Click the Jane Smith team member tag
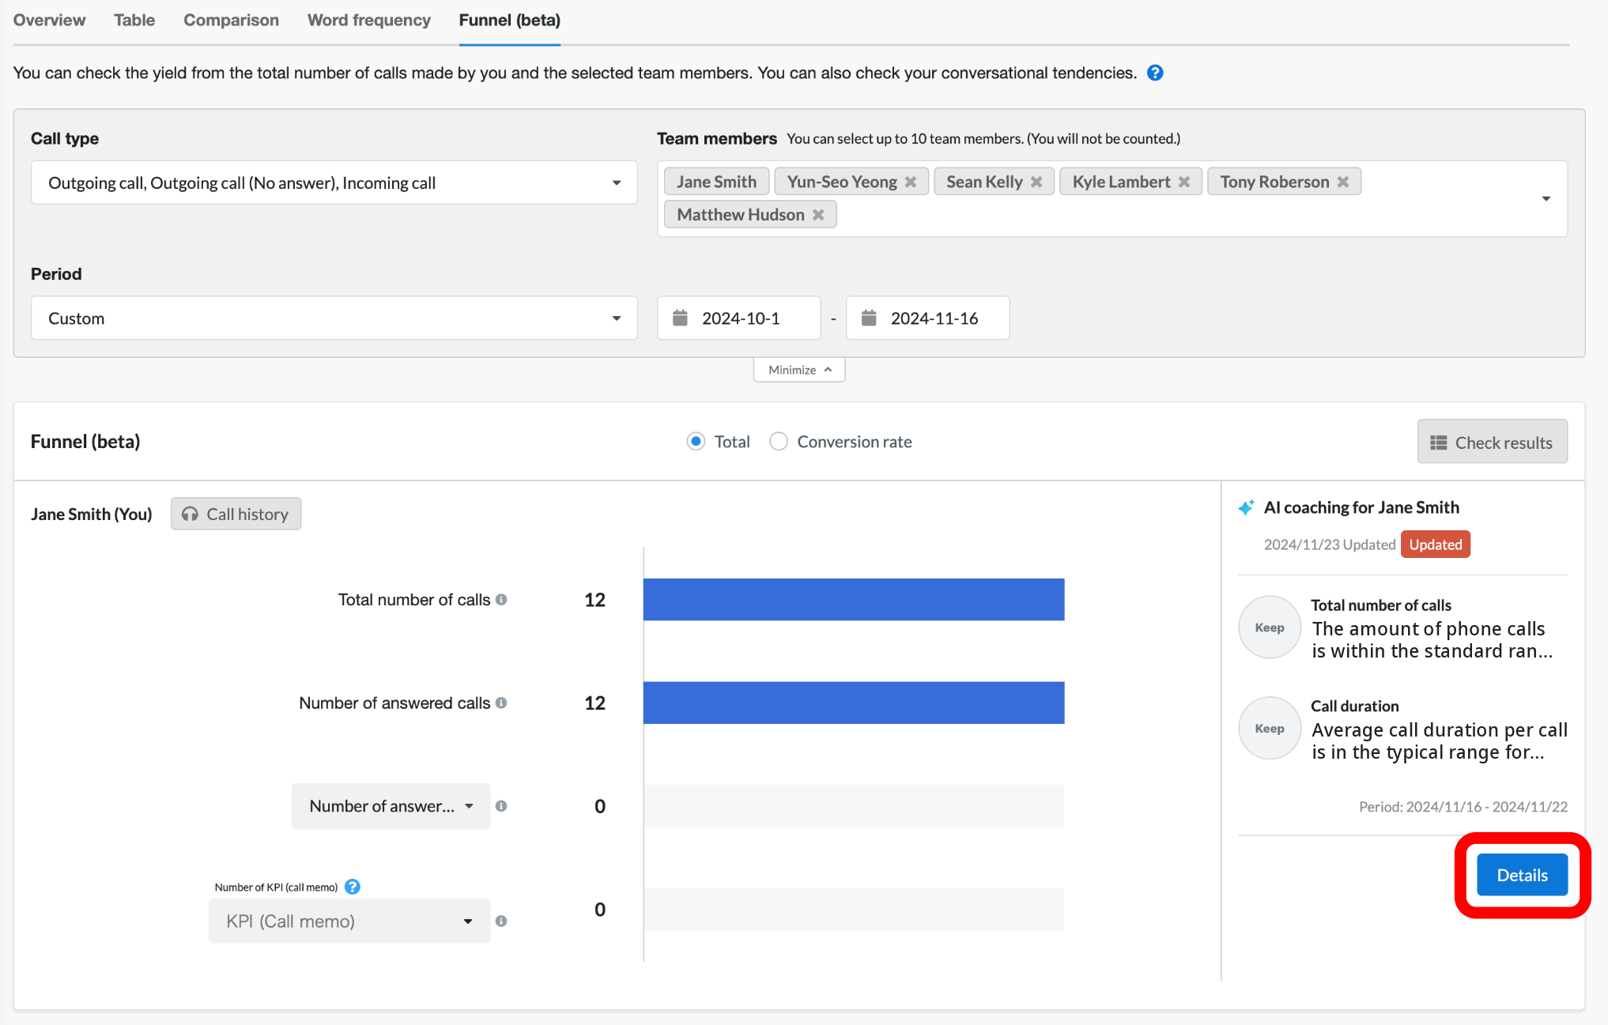The width and height of the screenshot is (1608, 1025). pos(716,182)
